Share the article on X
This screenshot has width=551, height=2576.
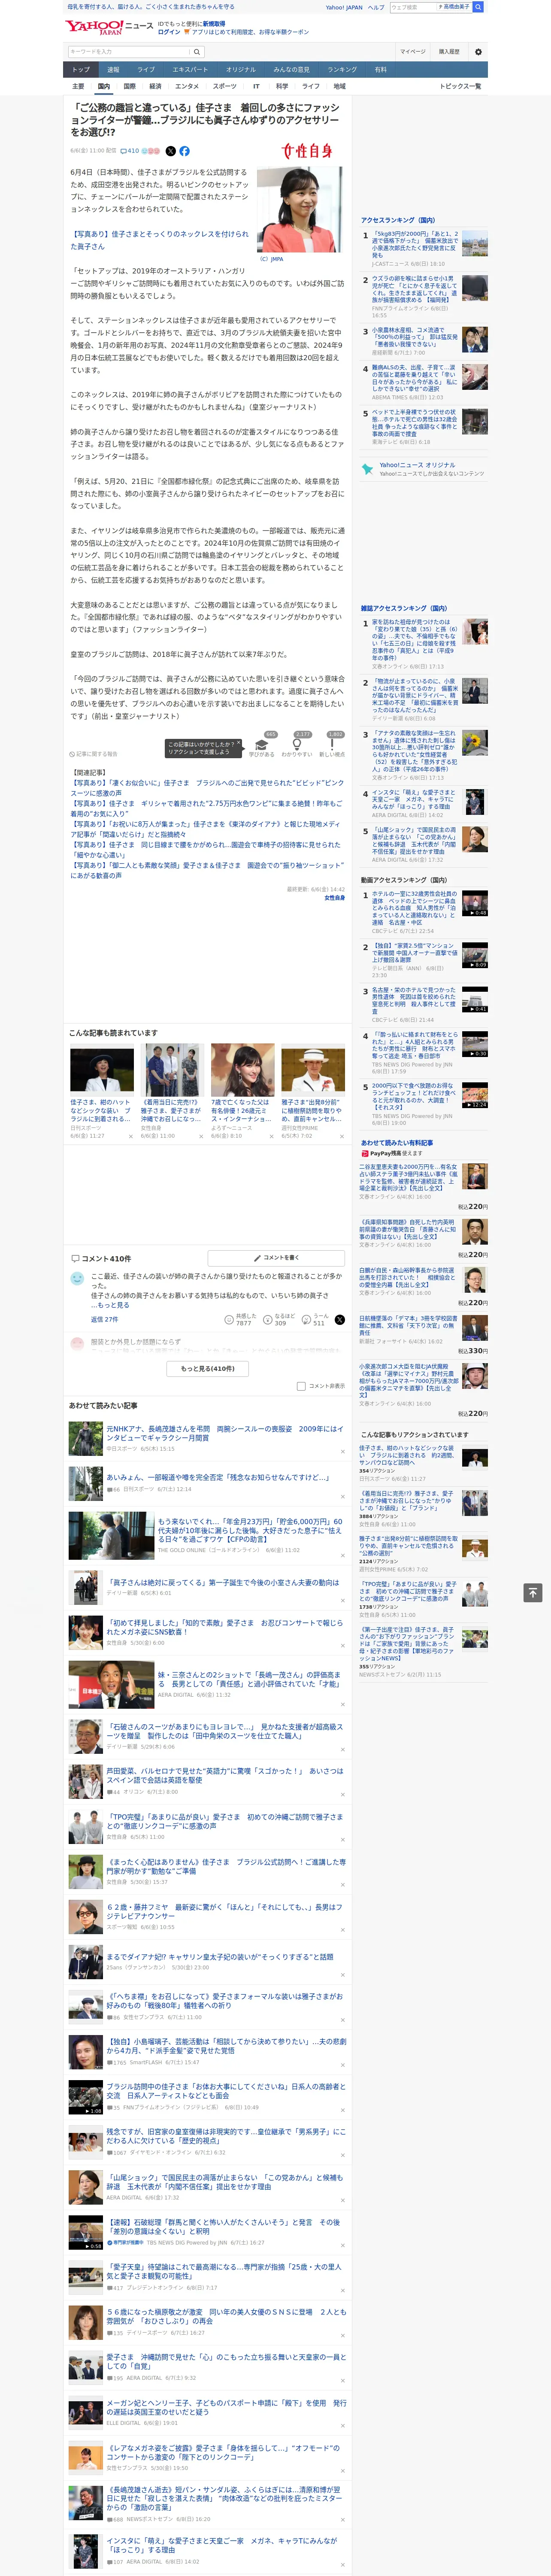(x=170, y=151)
